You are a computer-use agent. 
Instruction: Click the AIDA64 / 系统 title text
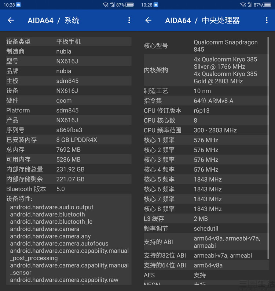54,21
